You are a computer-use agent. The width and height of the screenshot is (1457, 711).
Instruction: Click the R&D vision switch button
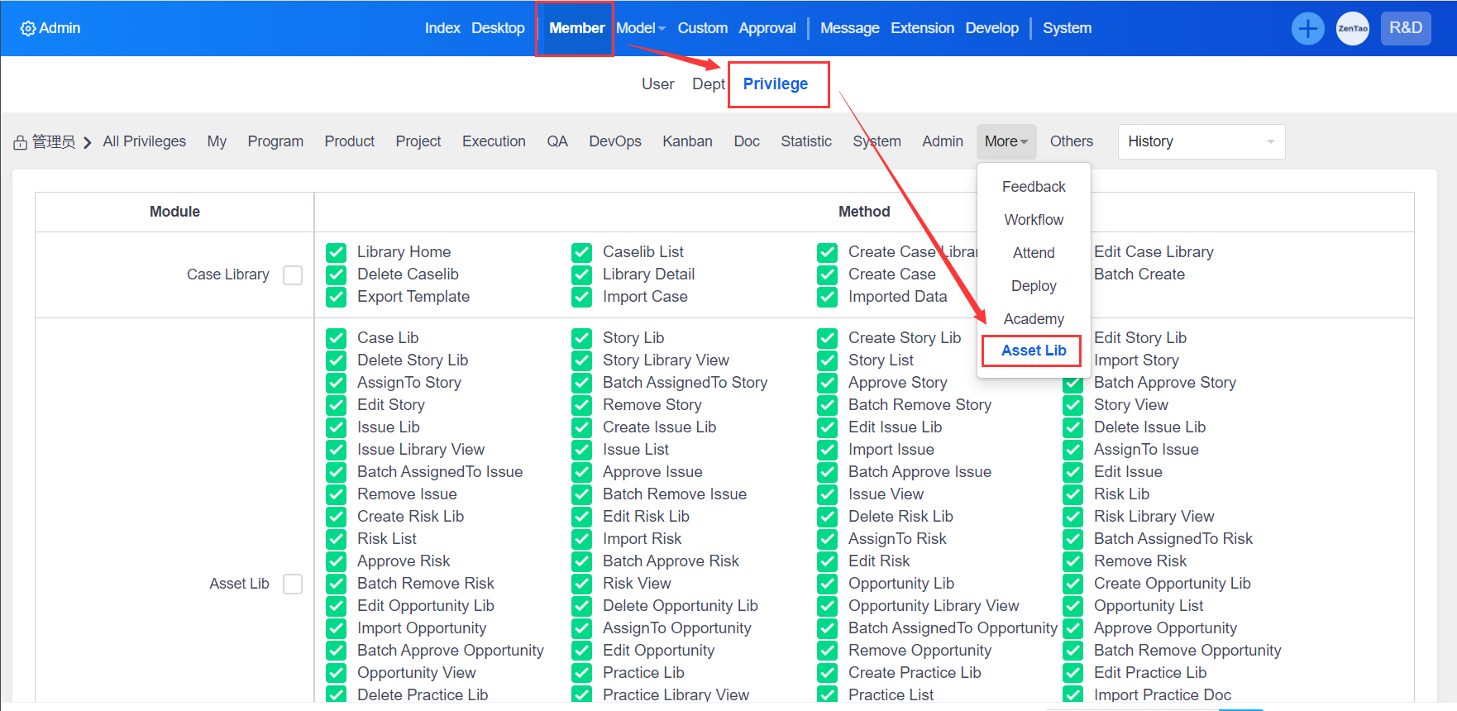(1405, 28)
